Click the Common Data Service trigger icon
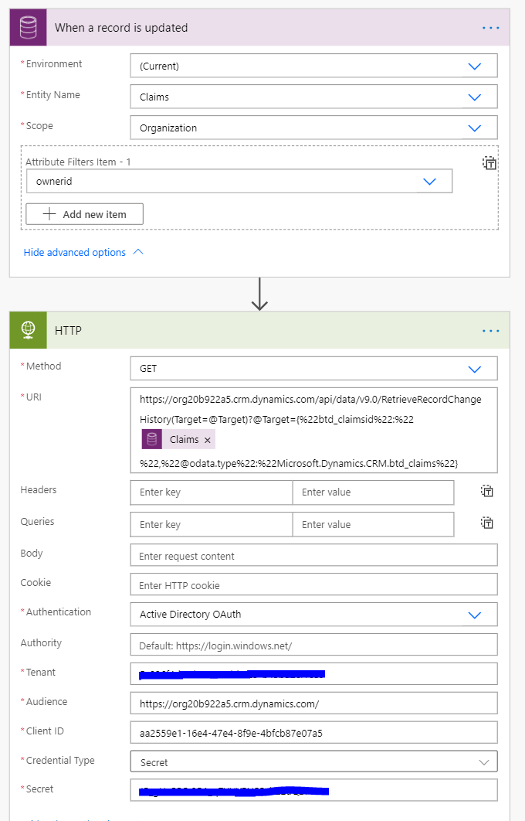This screenshot has width=525, height=821. (x=29, y=27)
